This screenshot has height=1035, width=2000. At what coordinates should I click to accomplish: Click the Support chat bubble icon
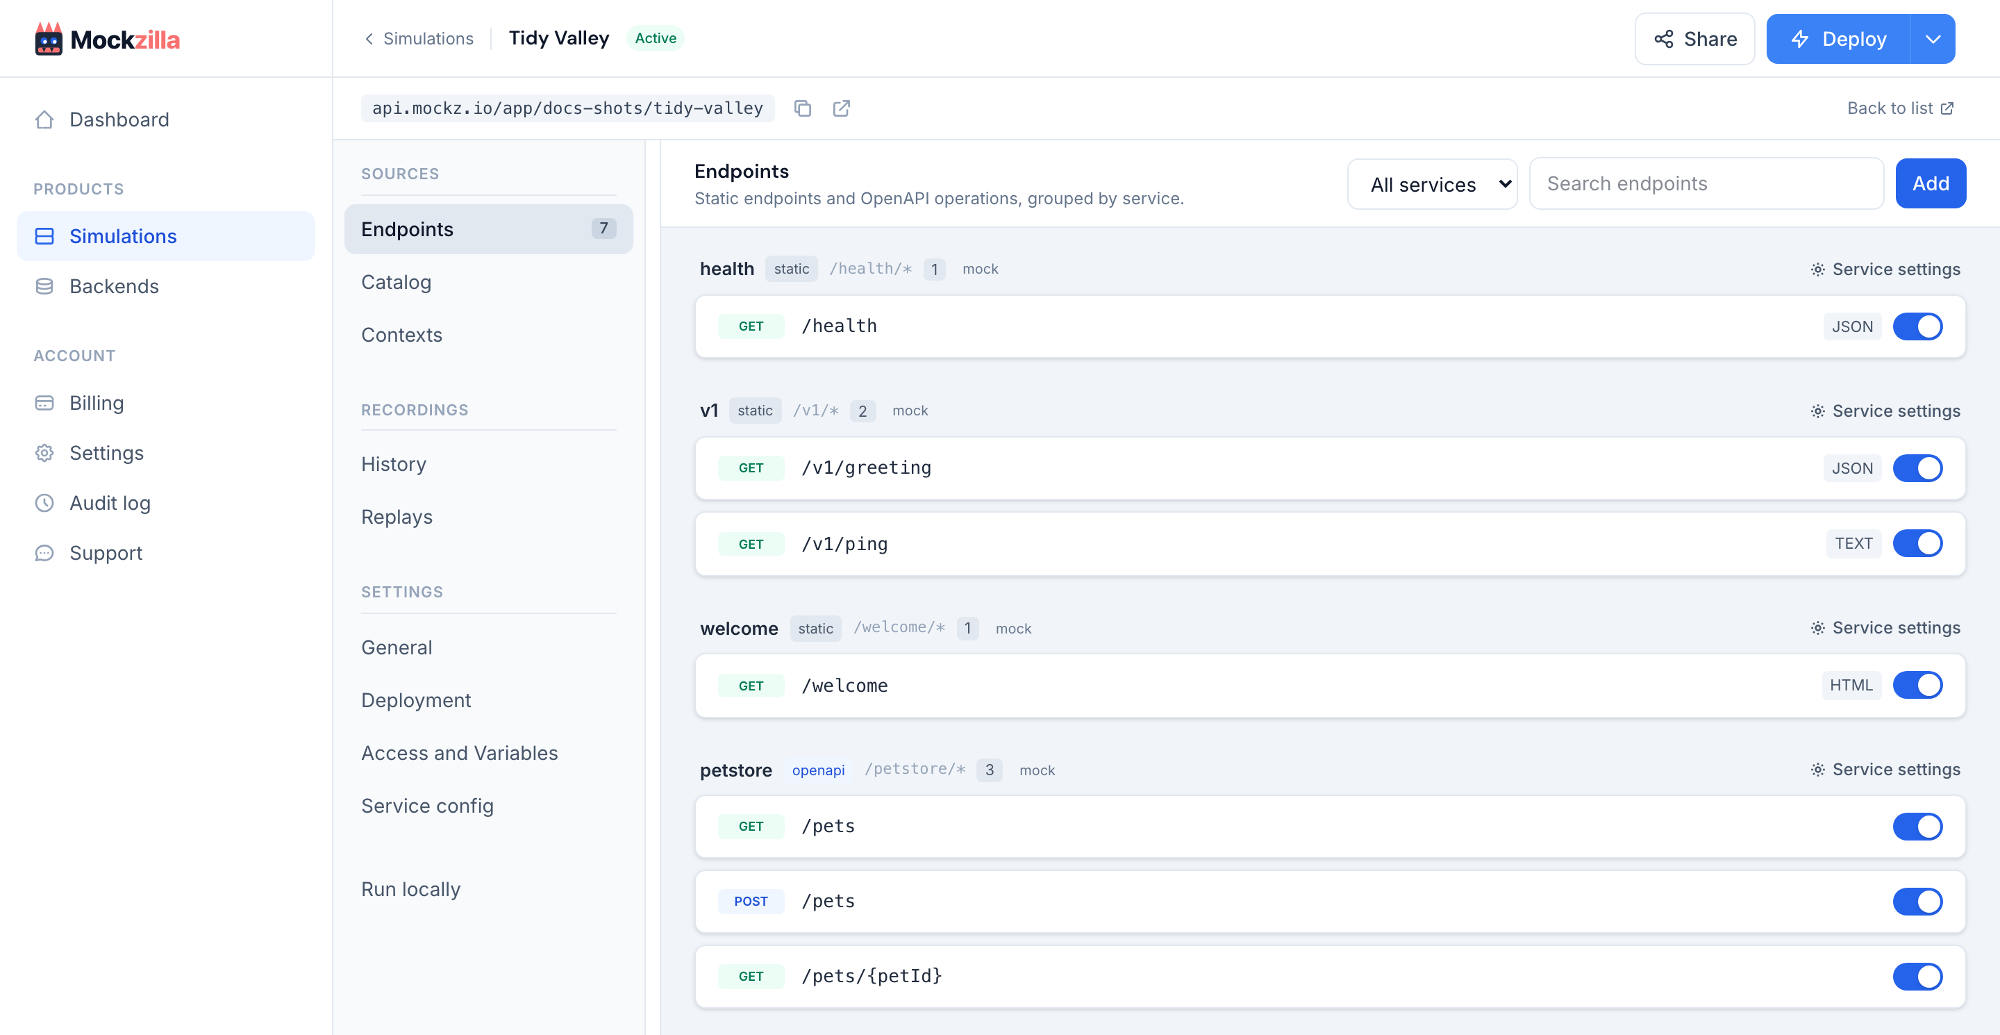[44, 553]
